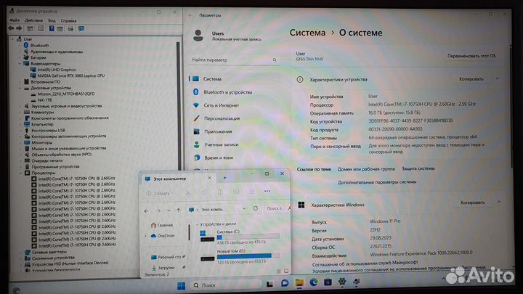Open the Вид menu in Device Manager

click(x=52, y=20)
